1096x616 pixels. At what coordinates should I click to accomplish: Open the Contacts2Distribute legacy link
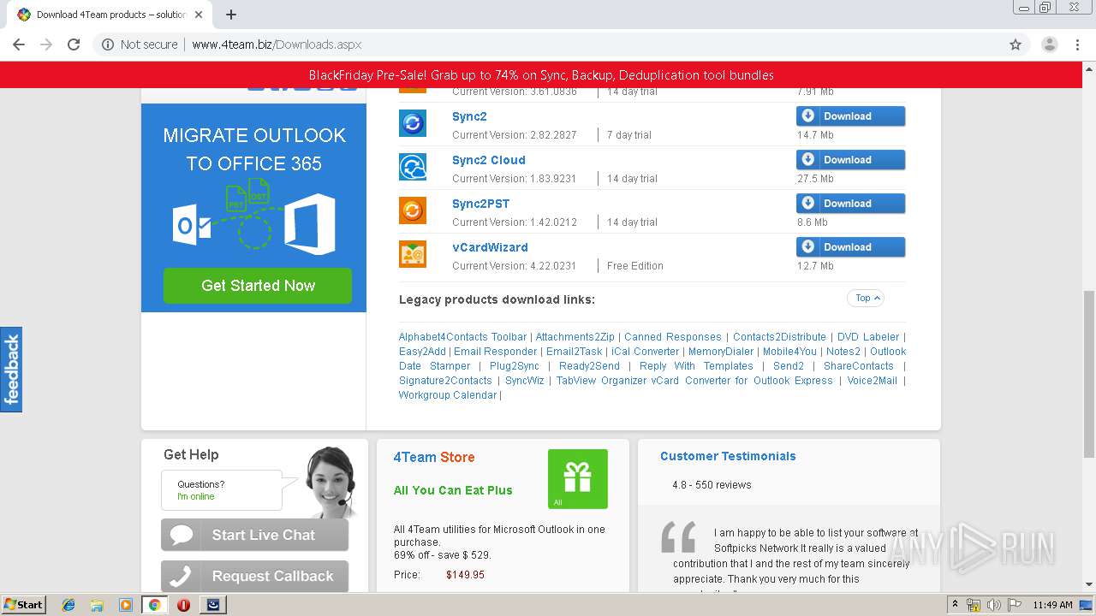[779, 337]
